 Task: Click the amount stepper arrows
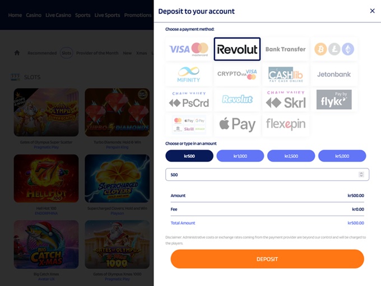361,175
